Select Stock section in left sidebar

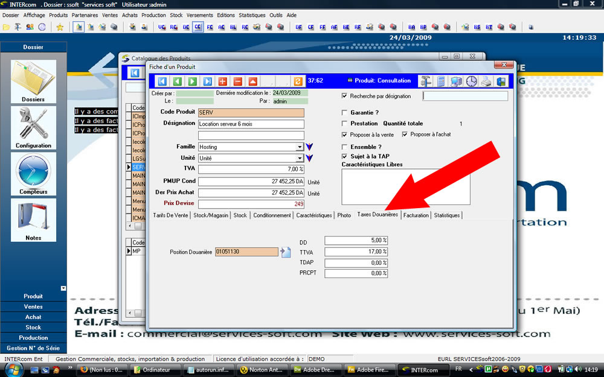[33, 328]
